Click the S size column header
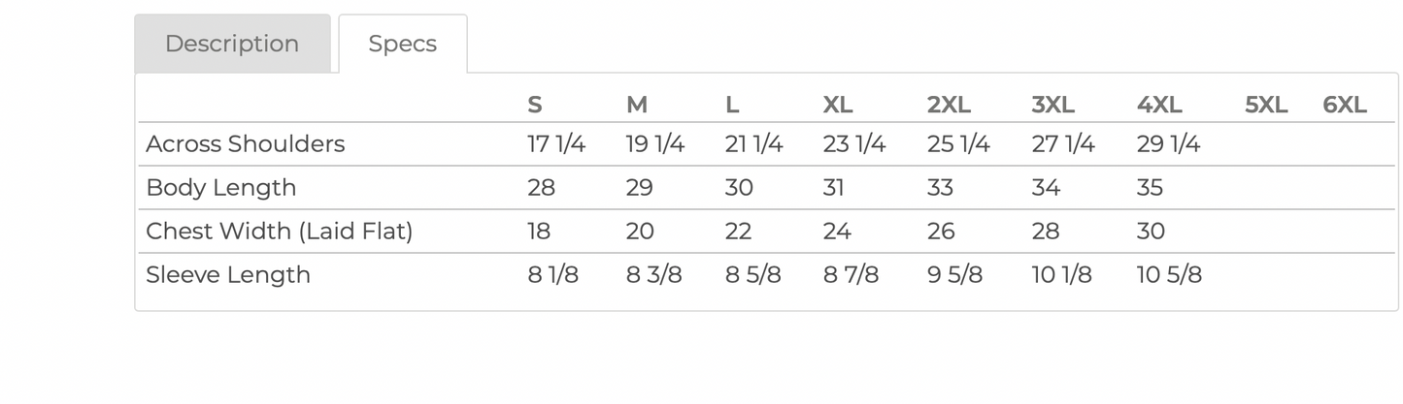 (535, 105)
